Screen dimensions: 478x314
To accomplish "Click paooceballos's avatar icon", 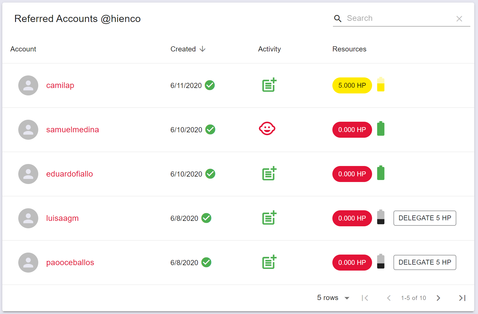I will tap(28, 263).
